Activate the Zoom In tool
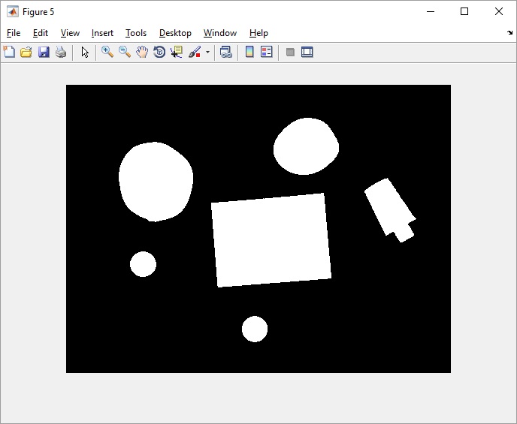This screenshot has height=424, width=517. pyautogui.click(x=107, y=53)
